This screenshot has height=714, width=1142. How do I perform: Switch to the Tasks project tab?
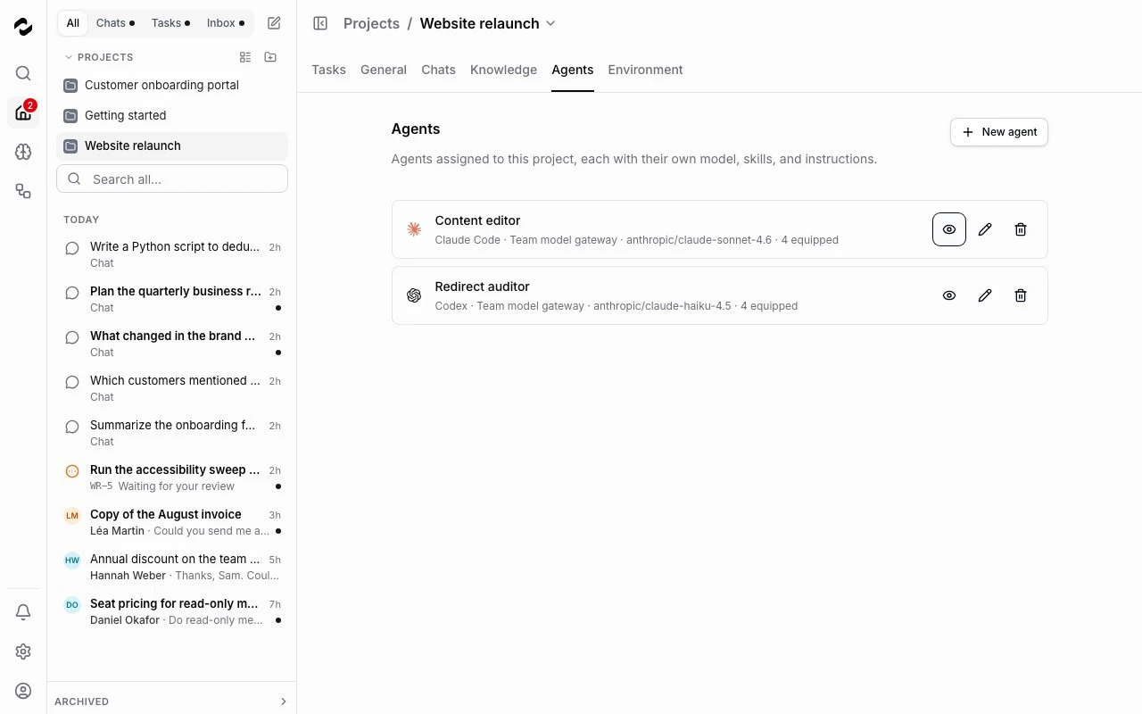(x=328, y=70)
